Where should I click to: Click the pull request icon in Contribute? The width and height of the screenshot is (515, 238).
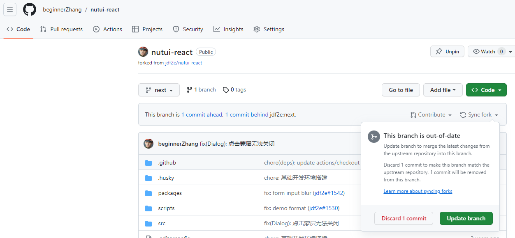click(x=413, y=115)
